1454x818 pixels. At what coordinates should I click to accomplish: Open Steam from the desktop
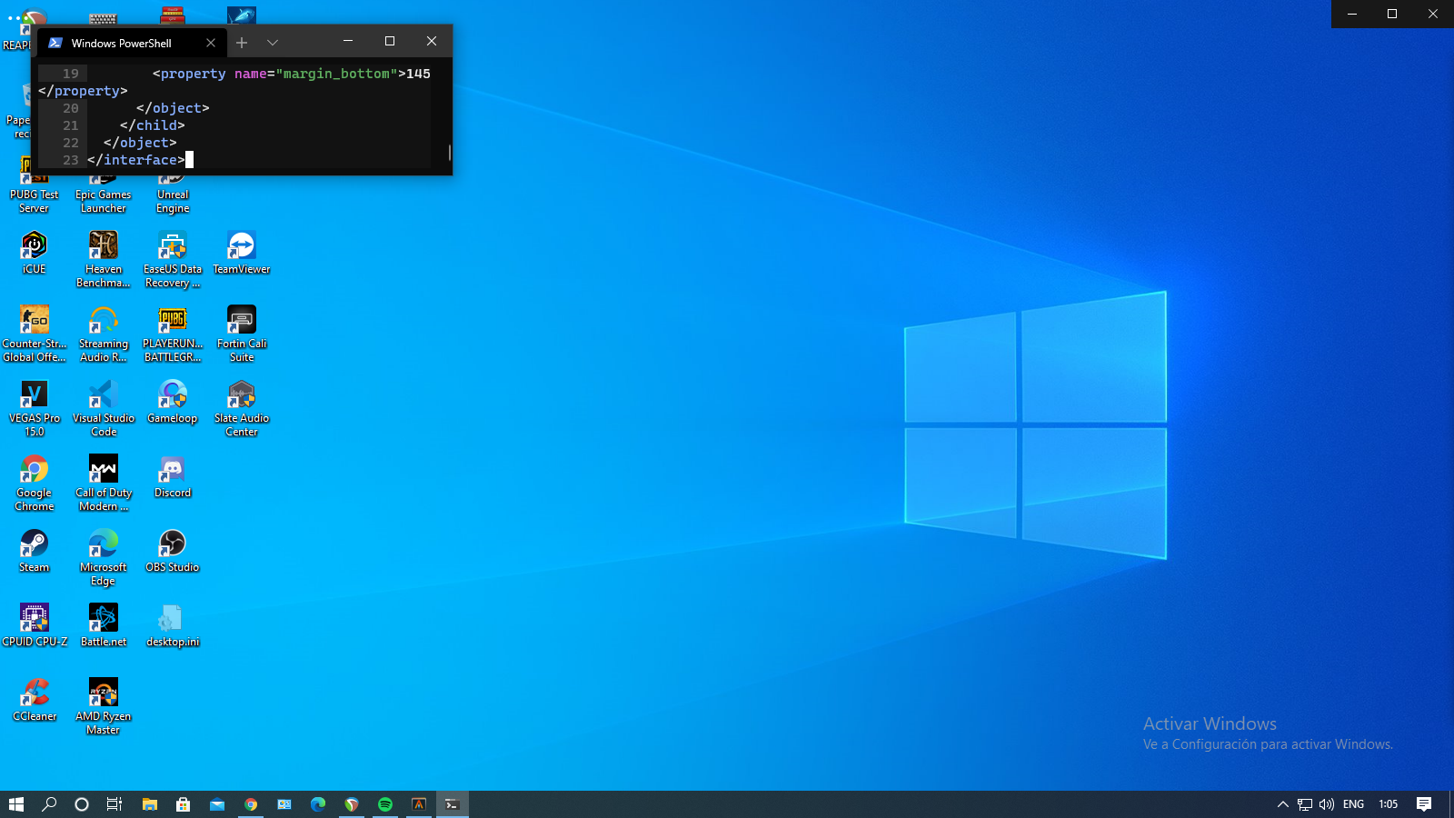tap(34, 545)
